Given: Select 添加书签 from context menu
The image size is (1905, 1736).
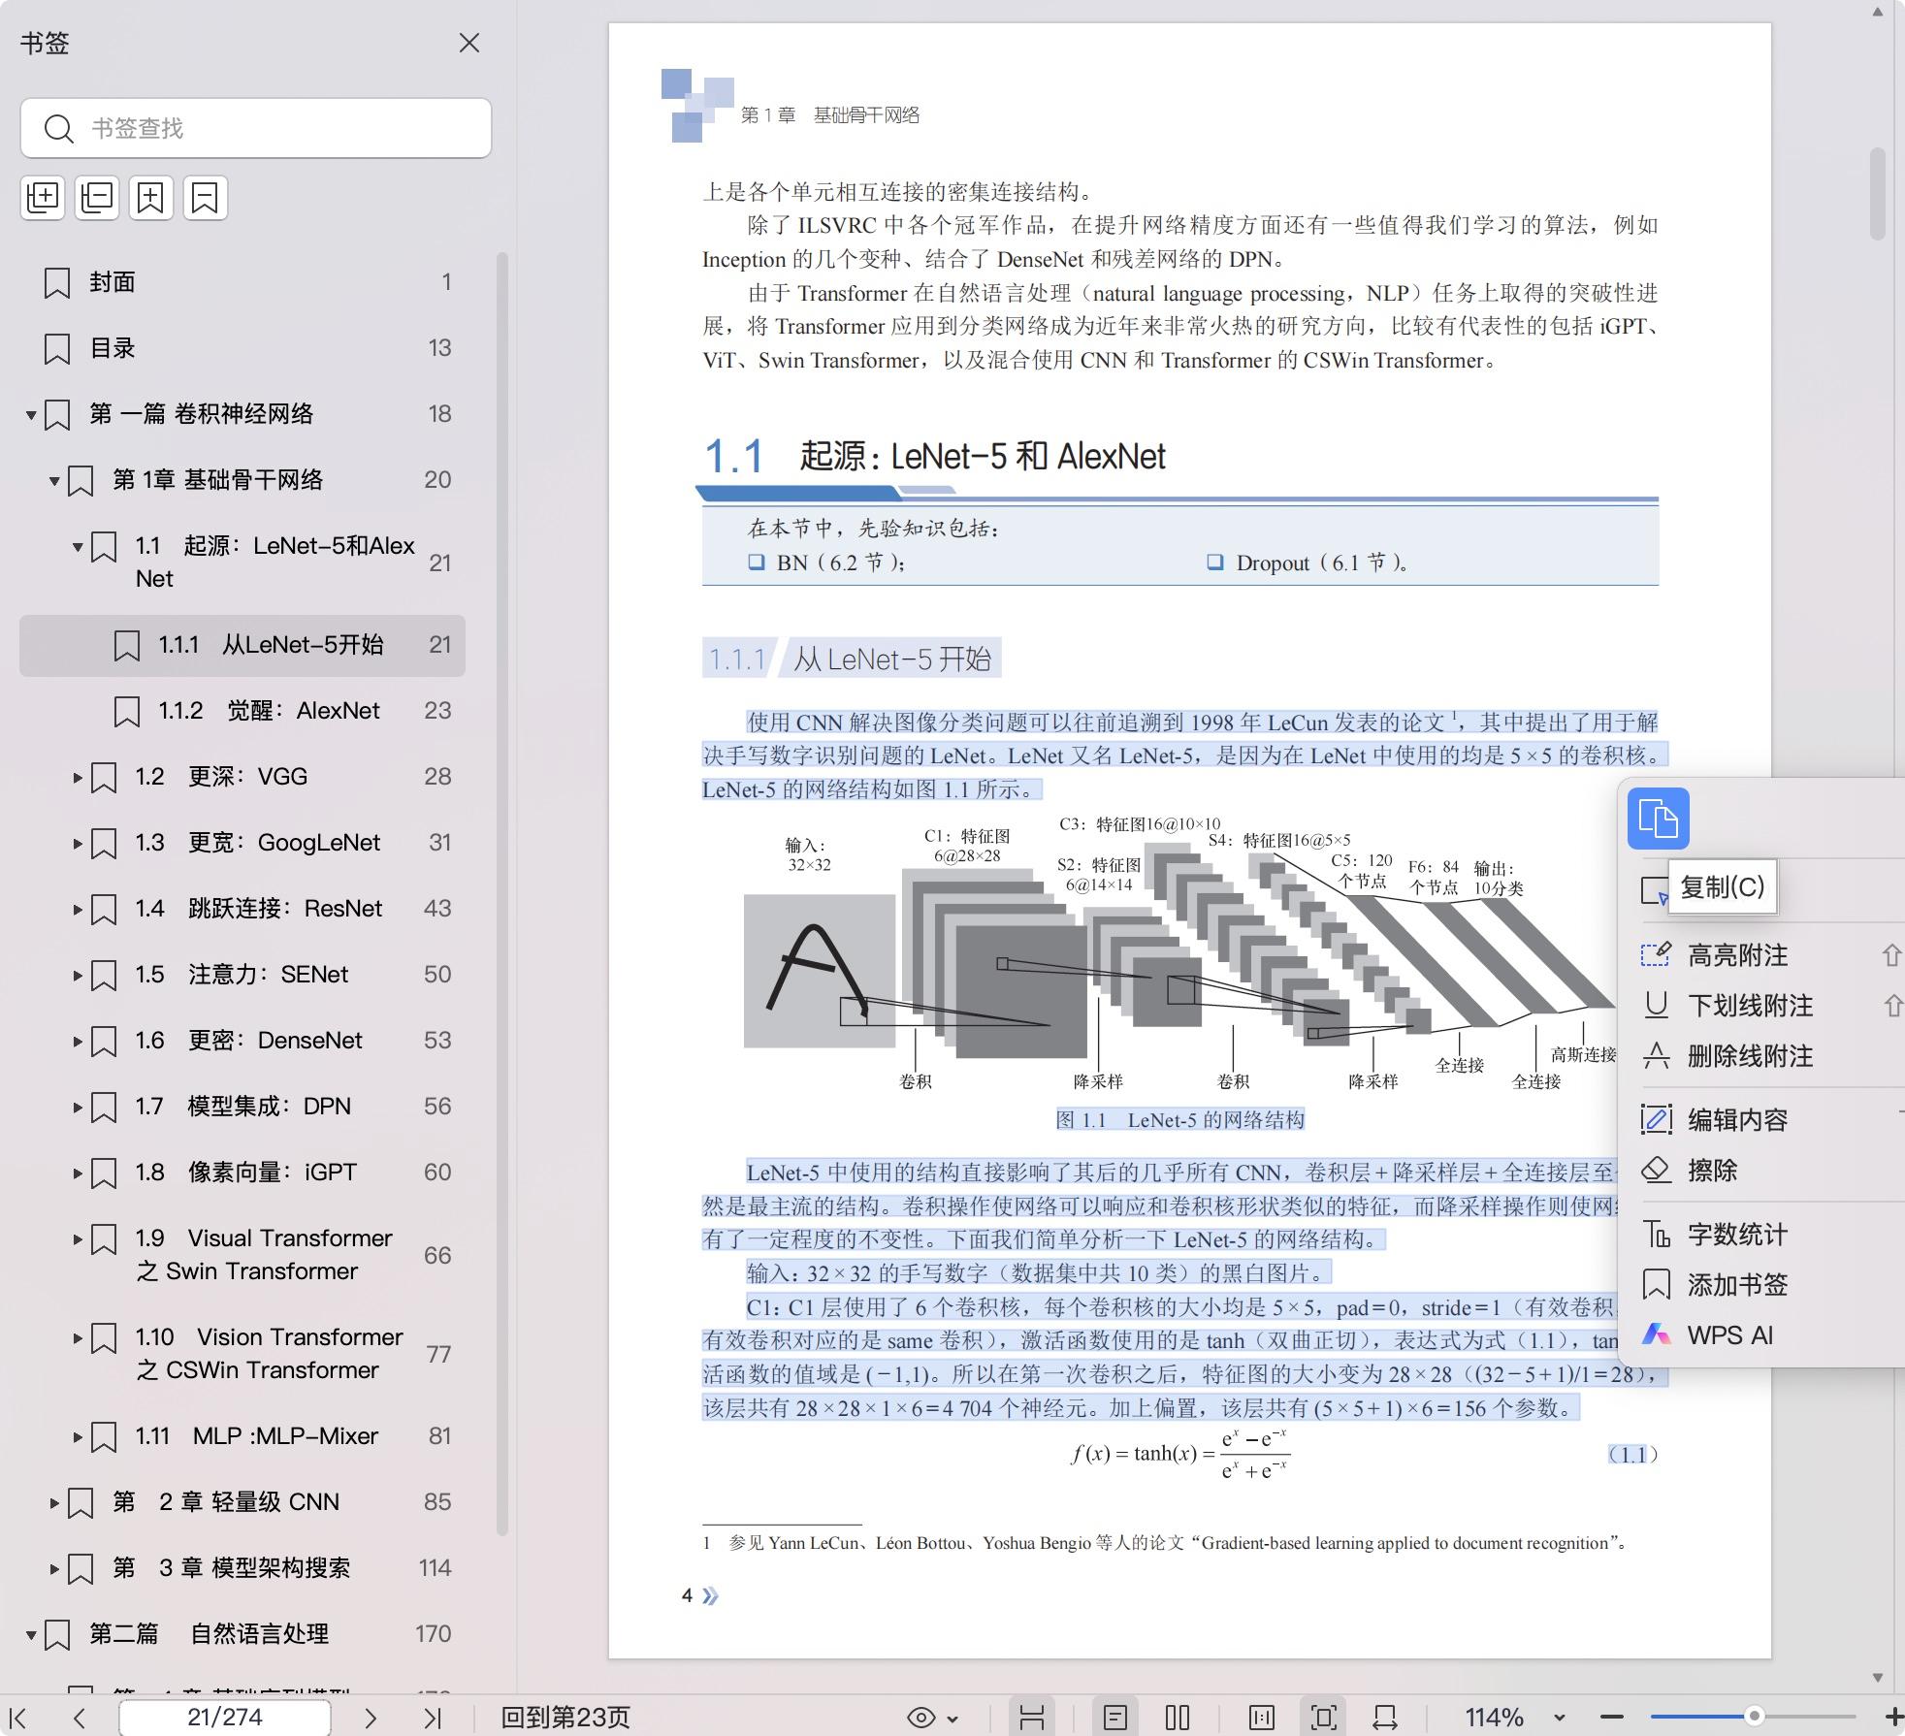Looking at the screenshot, I should coord(1737,1285).
